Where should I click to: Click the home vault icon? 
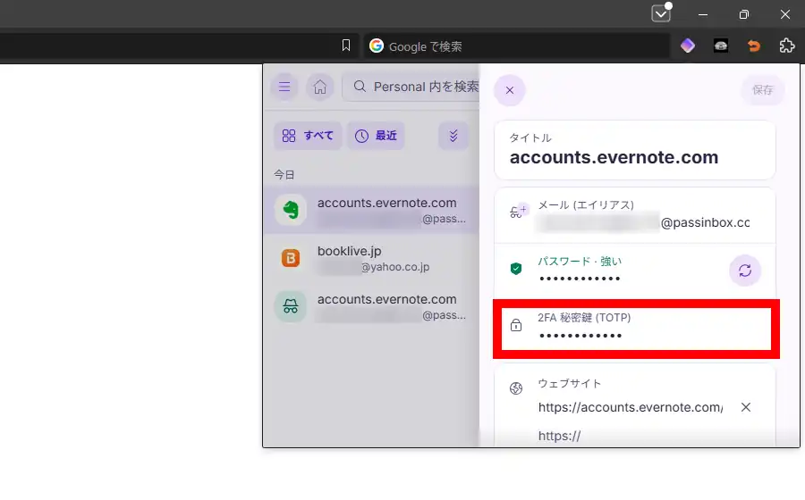[319, 87]
